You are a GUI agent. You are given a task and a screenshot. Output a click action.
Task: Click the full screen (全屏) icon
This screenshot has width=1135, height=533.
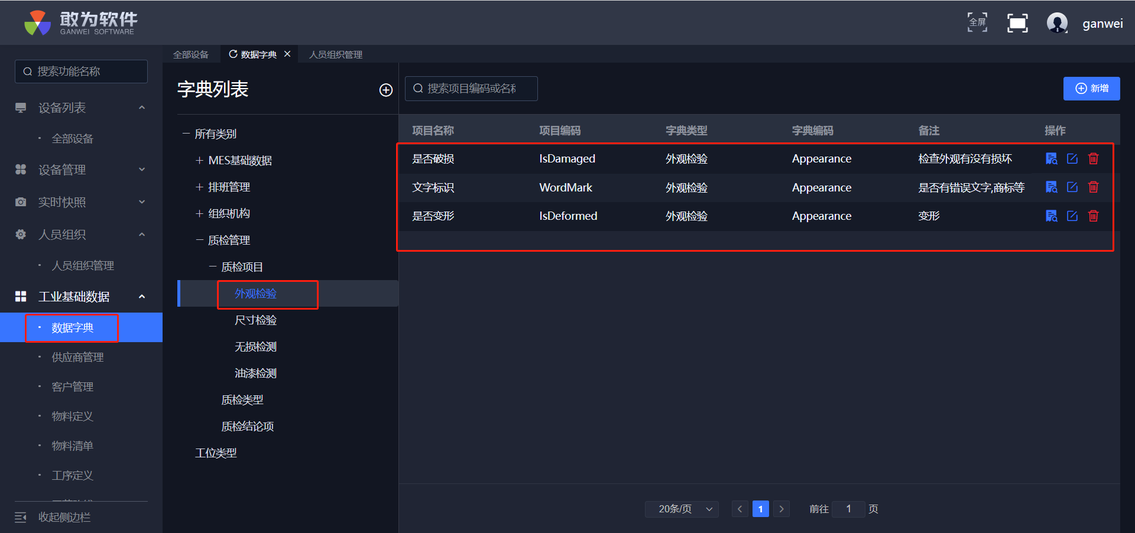pyautogui.click(x=977, y=22)
